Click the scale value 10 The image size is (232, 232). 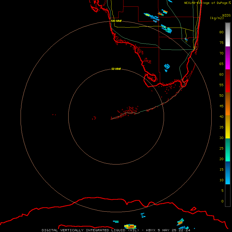221,180
